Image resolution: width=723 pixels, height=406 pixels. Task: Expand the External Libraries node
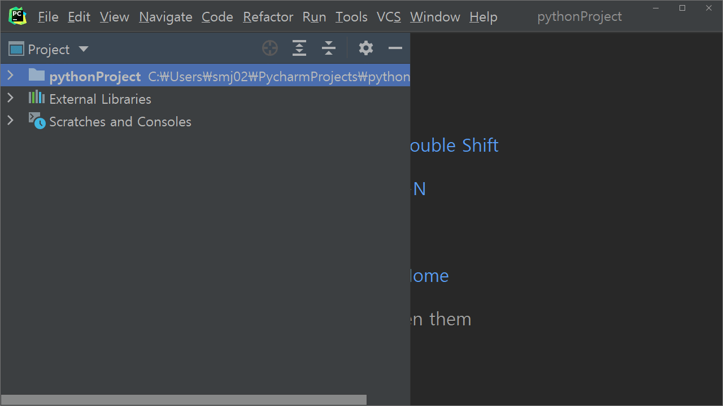10,98
